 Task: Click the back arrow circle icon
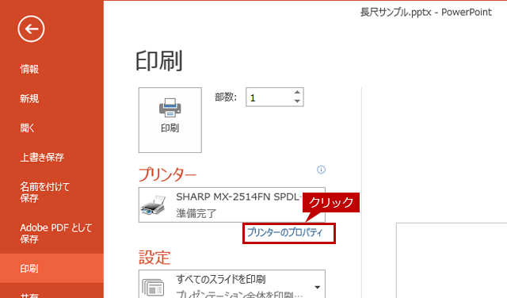[x=31, y=29]
